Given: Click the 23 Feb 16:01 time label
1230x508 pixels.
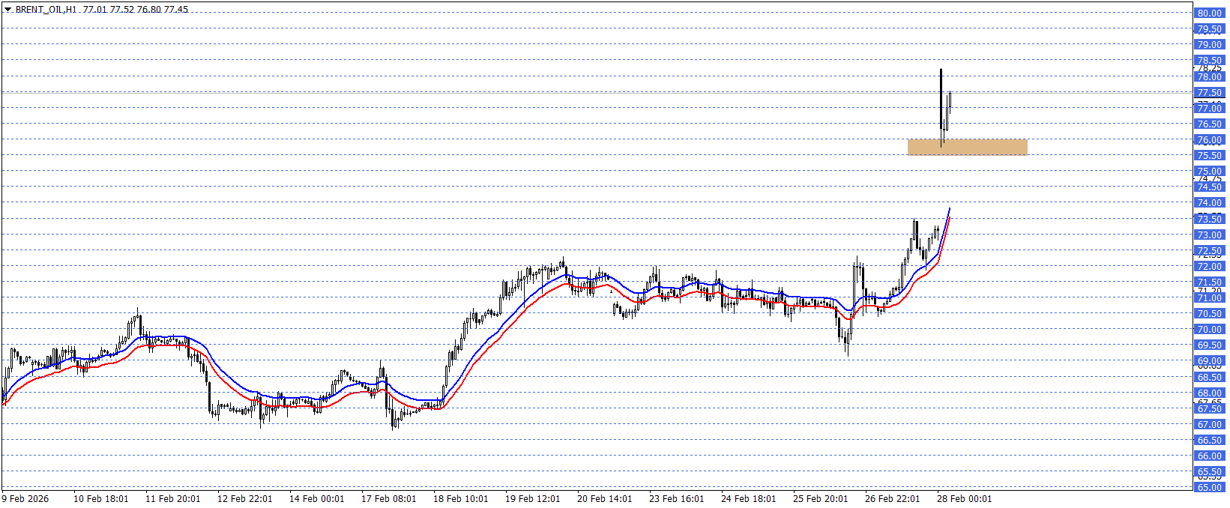Looking at the screenshot, I should tap(676, 499).
